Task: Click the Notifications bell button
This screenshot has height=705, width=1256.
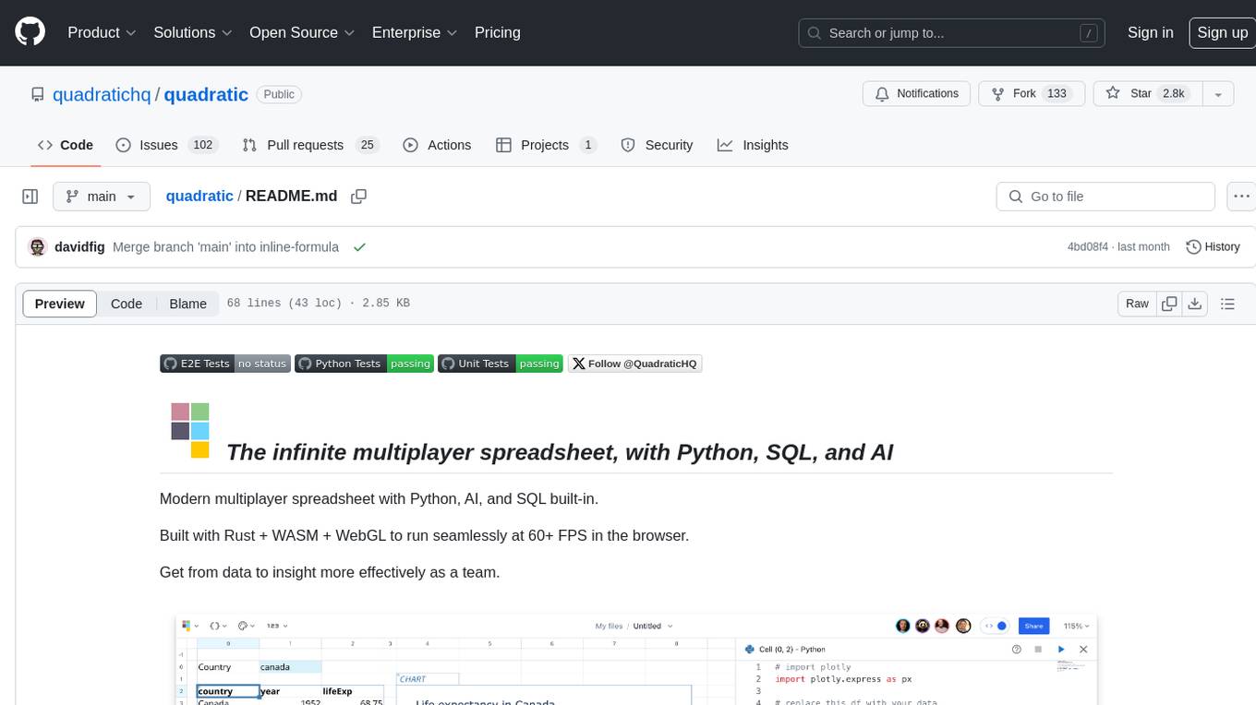Action: 917,93
